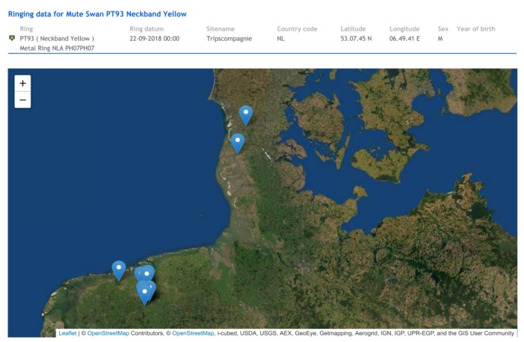Viewport: 524px width, 342px height.
Task: Click the latitude value '53.07.45 N'
Action: [x=356, y=38]
